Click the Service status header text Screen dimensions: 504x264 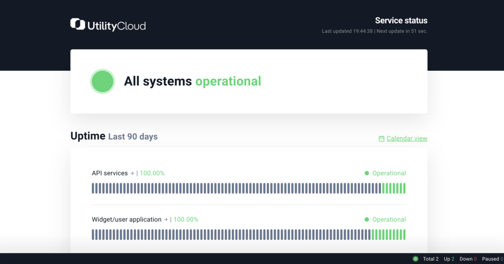401,20
